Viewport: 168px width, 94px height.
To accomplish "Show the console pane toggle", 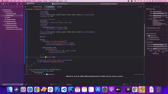I will [x=144, y=84].
